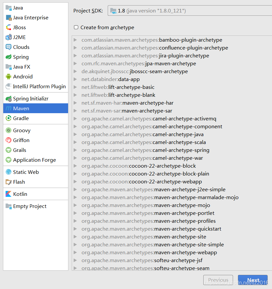Select the Spring leaf icon
The width and height of the screenshot is (272, 289).
click(9, 57)
